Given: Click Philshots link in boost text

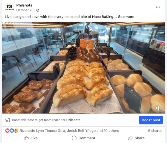Looking at the screenshot, I should coord(73,120).
